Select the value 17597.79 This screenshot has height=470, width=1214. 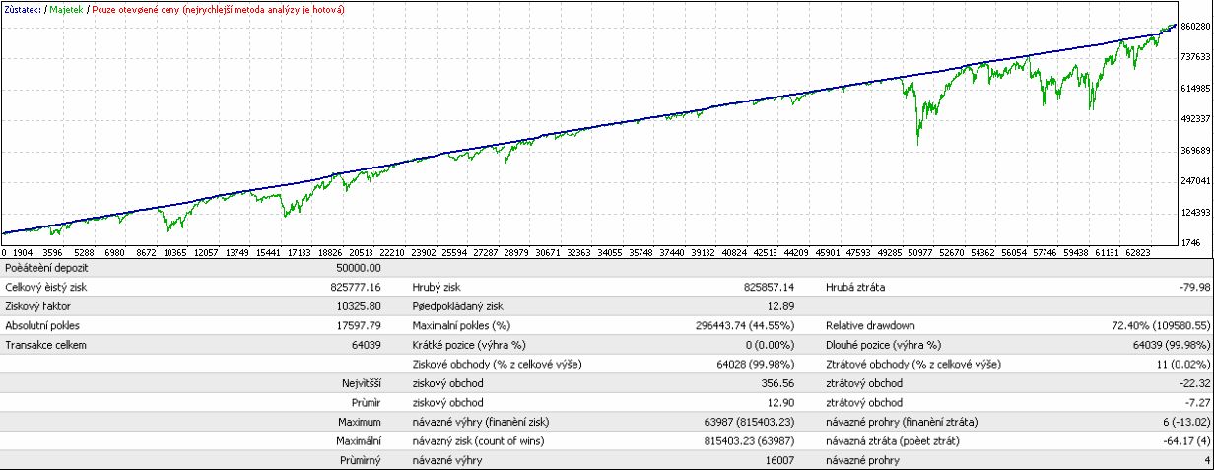(358, 324)
